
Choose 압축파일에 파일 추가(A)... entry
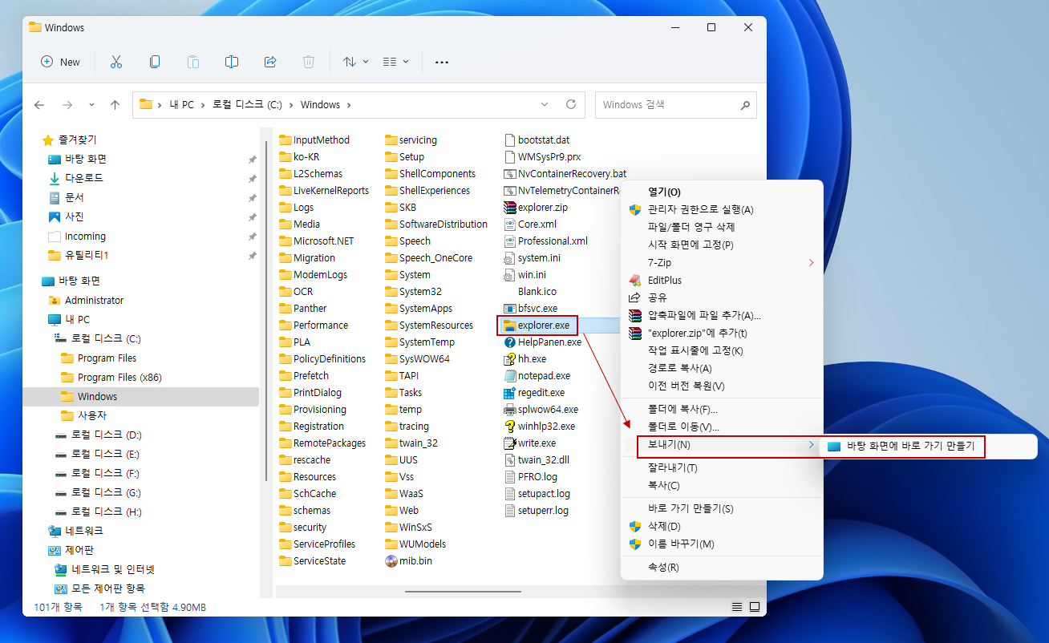pyautogui.click(x=722, y=316)
